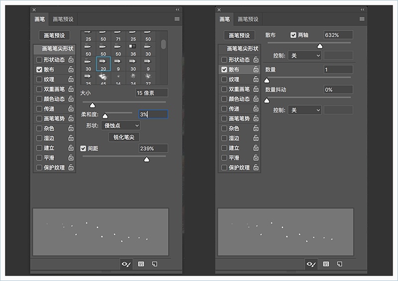Open the 控制 dropdown under 散布 slider
The width and height of the screenshot is (398, 281).
(304, 56)
